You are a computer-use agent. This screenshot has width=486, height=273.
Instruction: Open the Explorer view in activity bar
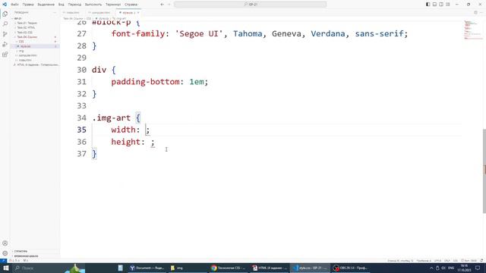click(x=5, y=14)
